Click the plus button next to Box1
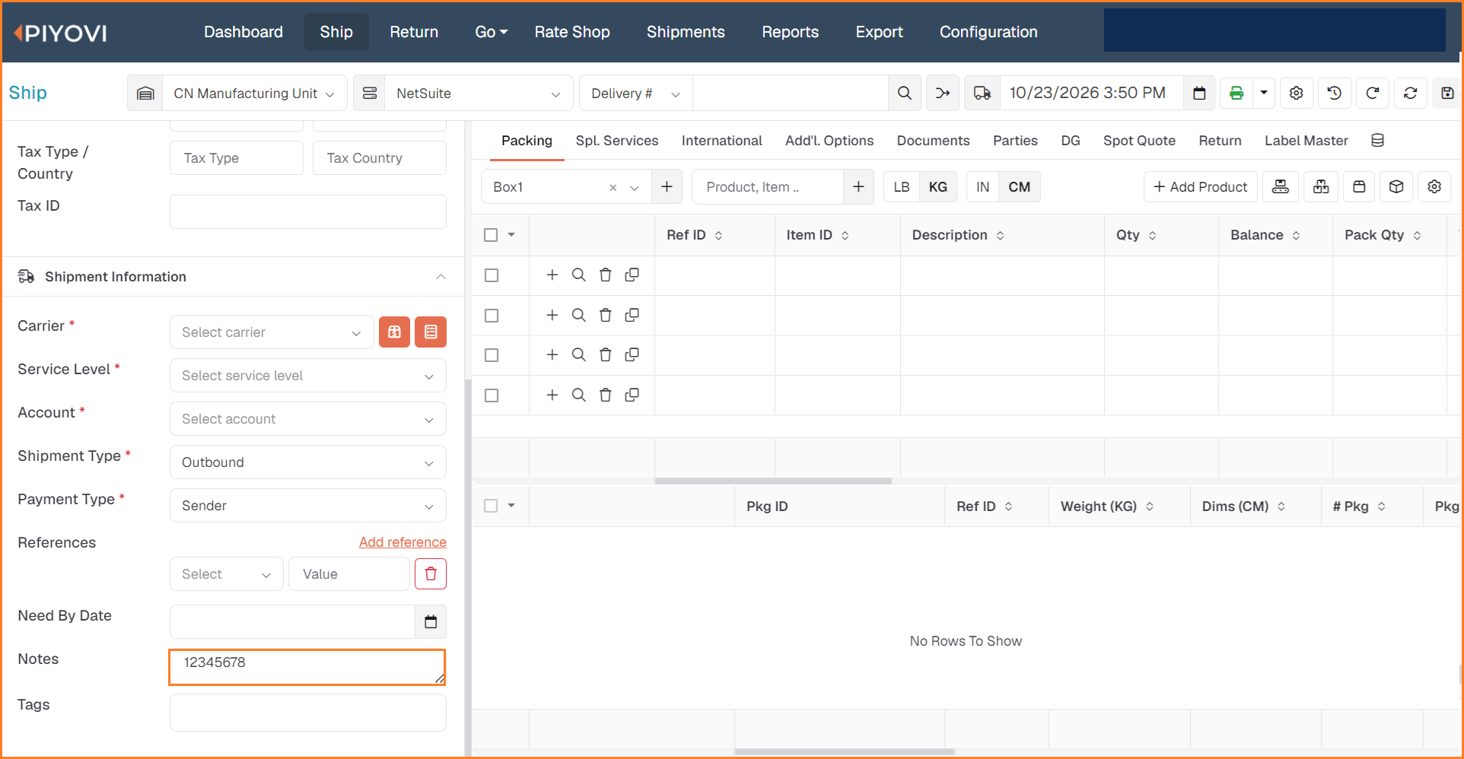The width and height of the screenshot is (1464, 759). pyautogui.click(x=667, y=186)
